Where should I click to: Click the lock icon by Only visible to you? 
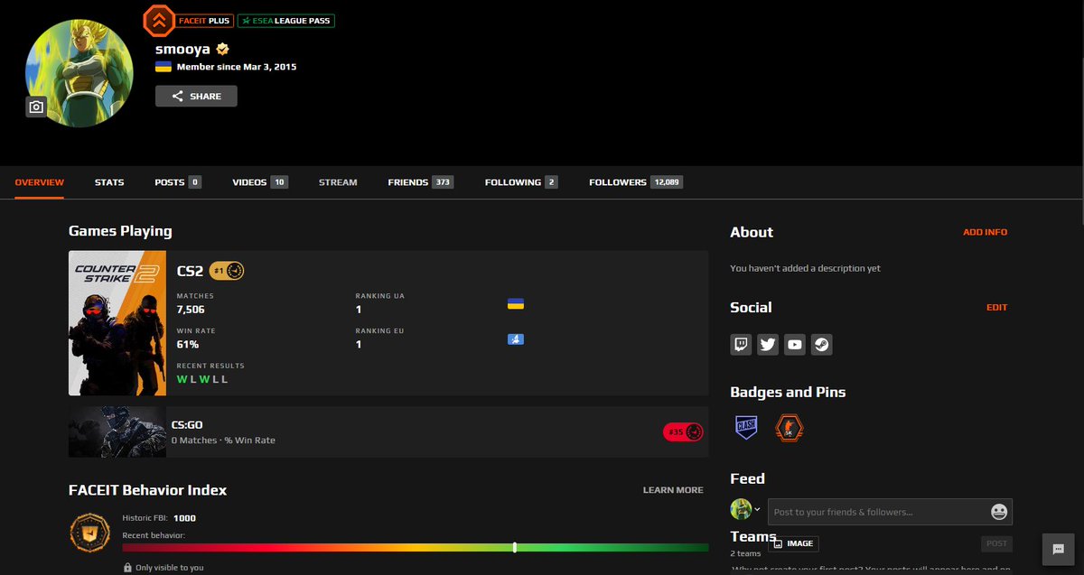(127, 568)
